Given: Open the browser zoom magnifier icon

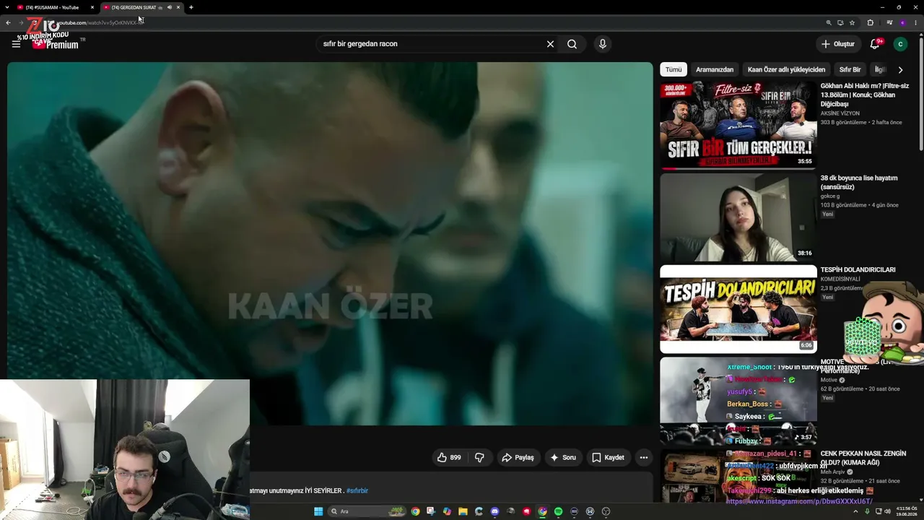Looking at the screenshot, I should coord(829,22).
